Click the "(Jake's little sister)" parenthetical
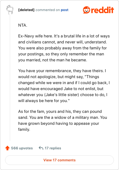 coord(62,95)
